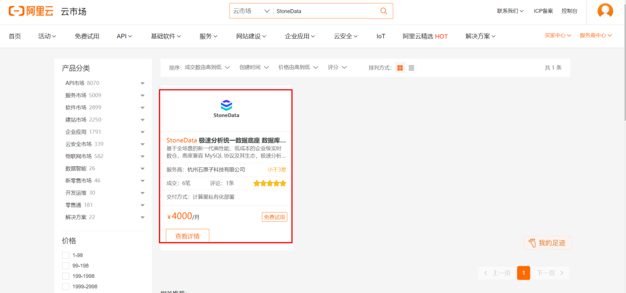
Task: Open 阿里云精选 HOT navigation item
Action: click(425, 36)
